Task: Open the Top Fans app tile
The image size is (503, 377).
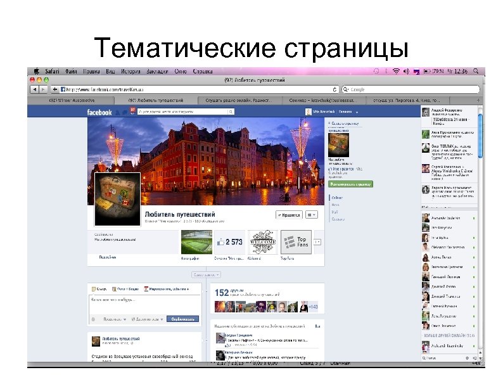Action: click(296, 242)
